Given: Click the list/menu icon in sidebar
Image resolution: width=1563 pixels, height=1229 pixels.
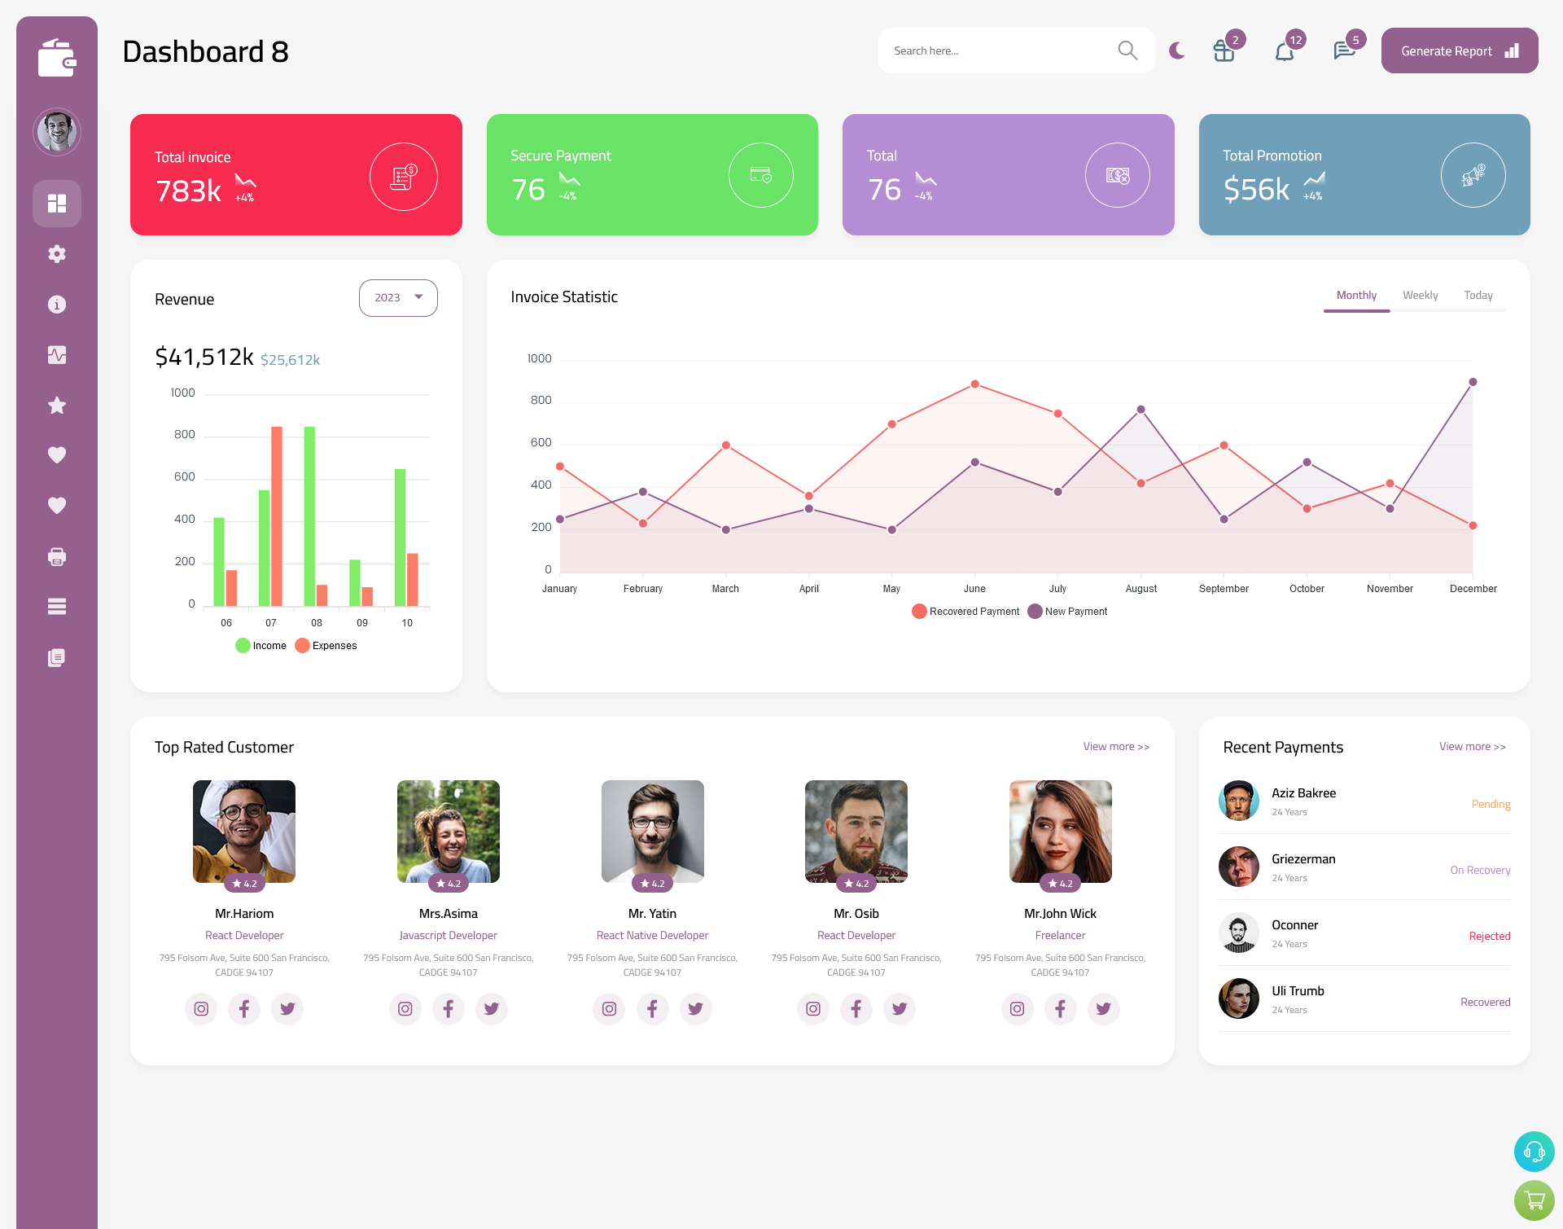Looking at the screenshot, I should tap(56, 606).
